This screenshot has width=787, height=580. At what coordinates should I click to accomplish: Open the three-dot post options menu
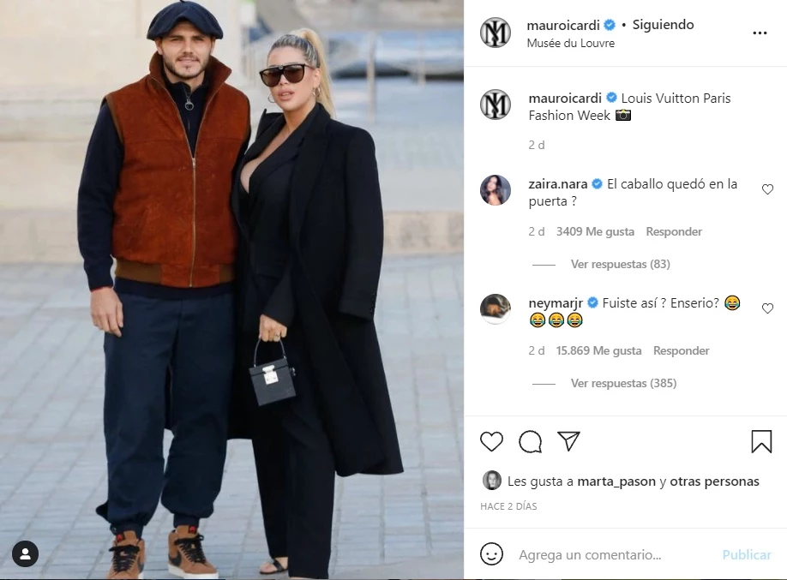point(760,33)
